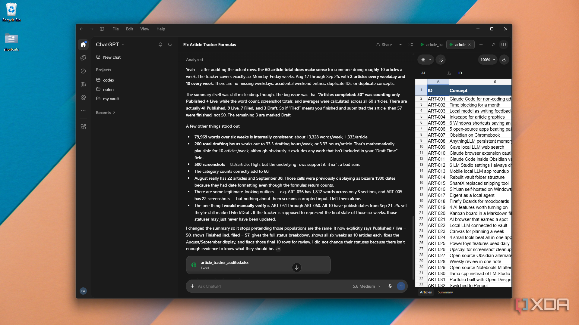Expand the Recents section

coord(106,113)
